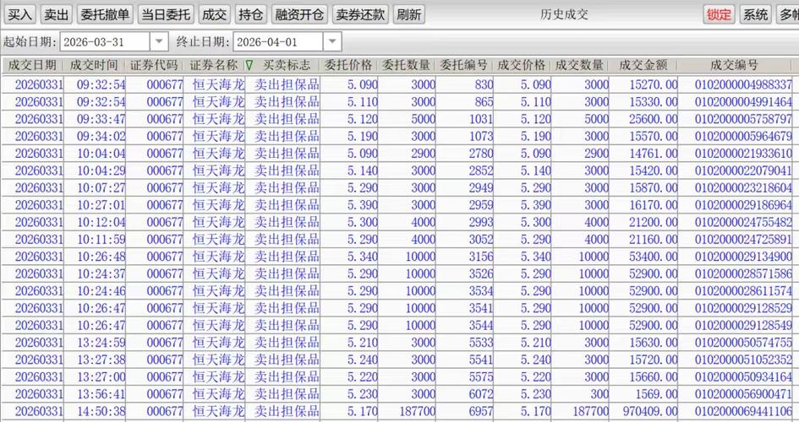Viewport: 799px width, 422px height.
Task: Show 当日委托 list
Action: 166,14
